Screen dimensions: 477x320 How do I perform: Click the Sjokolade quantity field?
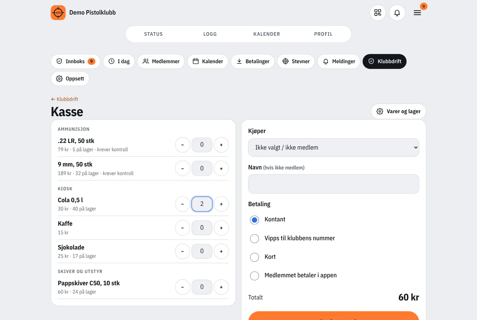click(x=202, y=251)
